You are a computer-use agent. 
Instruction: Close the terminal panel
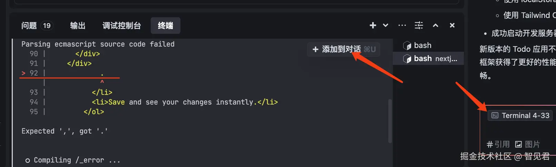(452, 25)
